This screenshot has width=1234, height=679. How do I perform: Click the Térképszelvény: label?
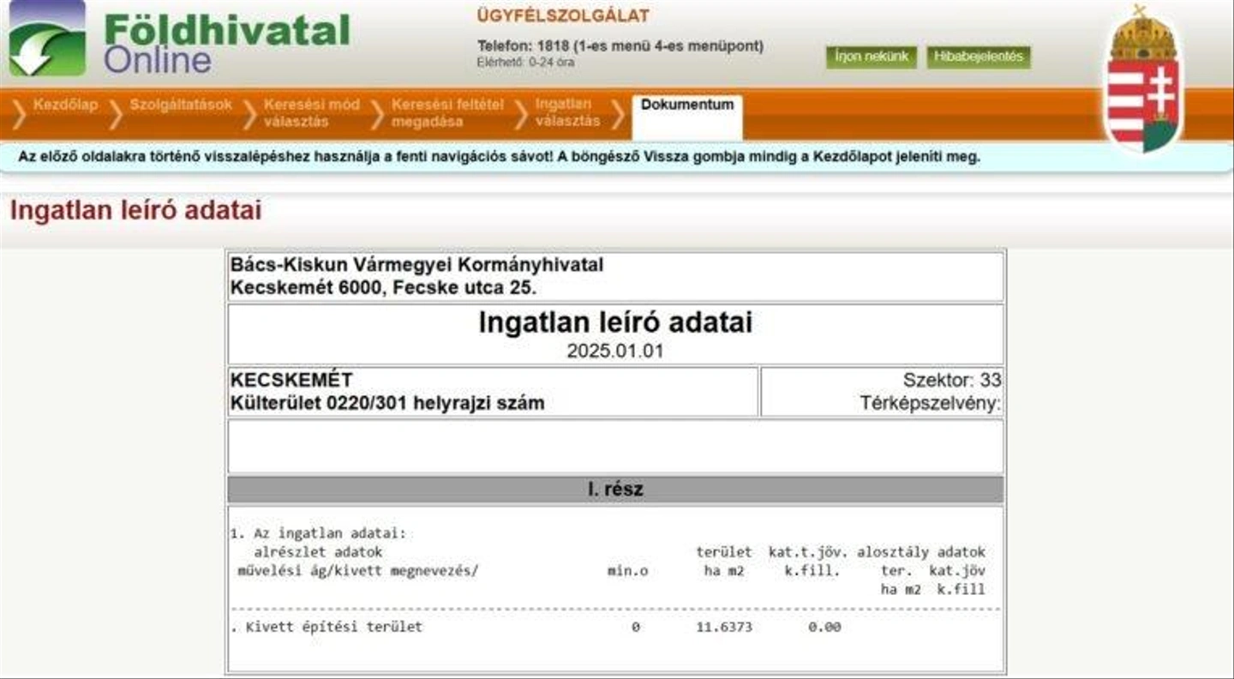(930, 404)
